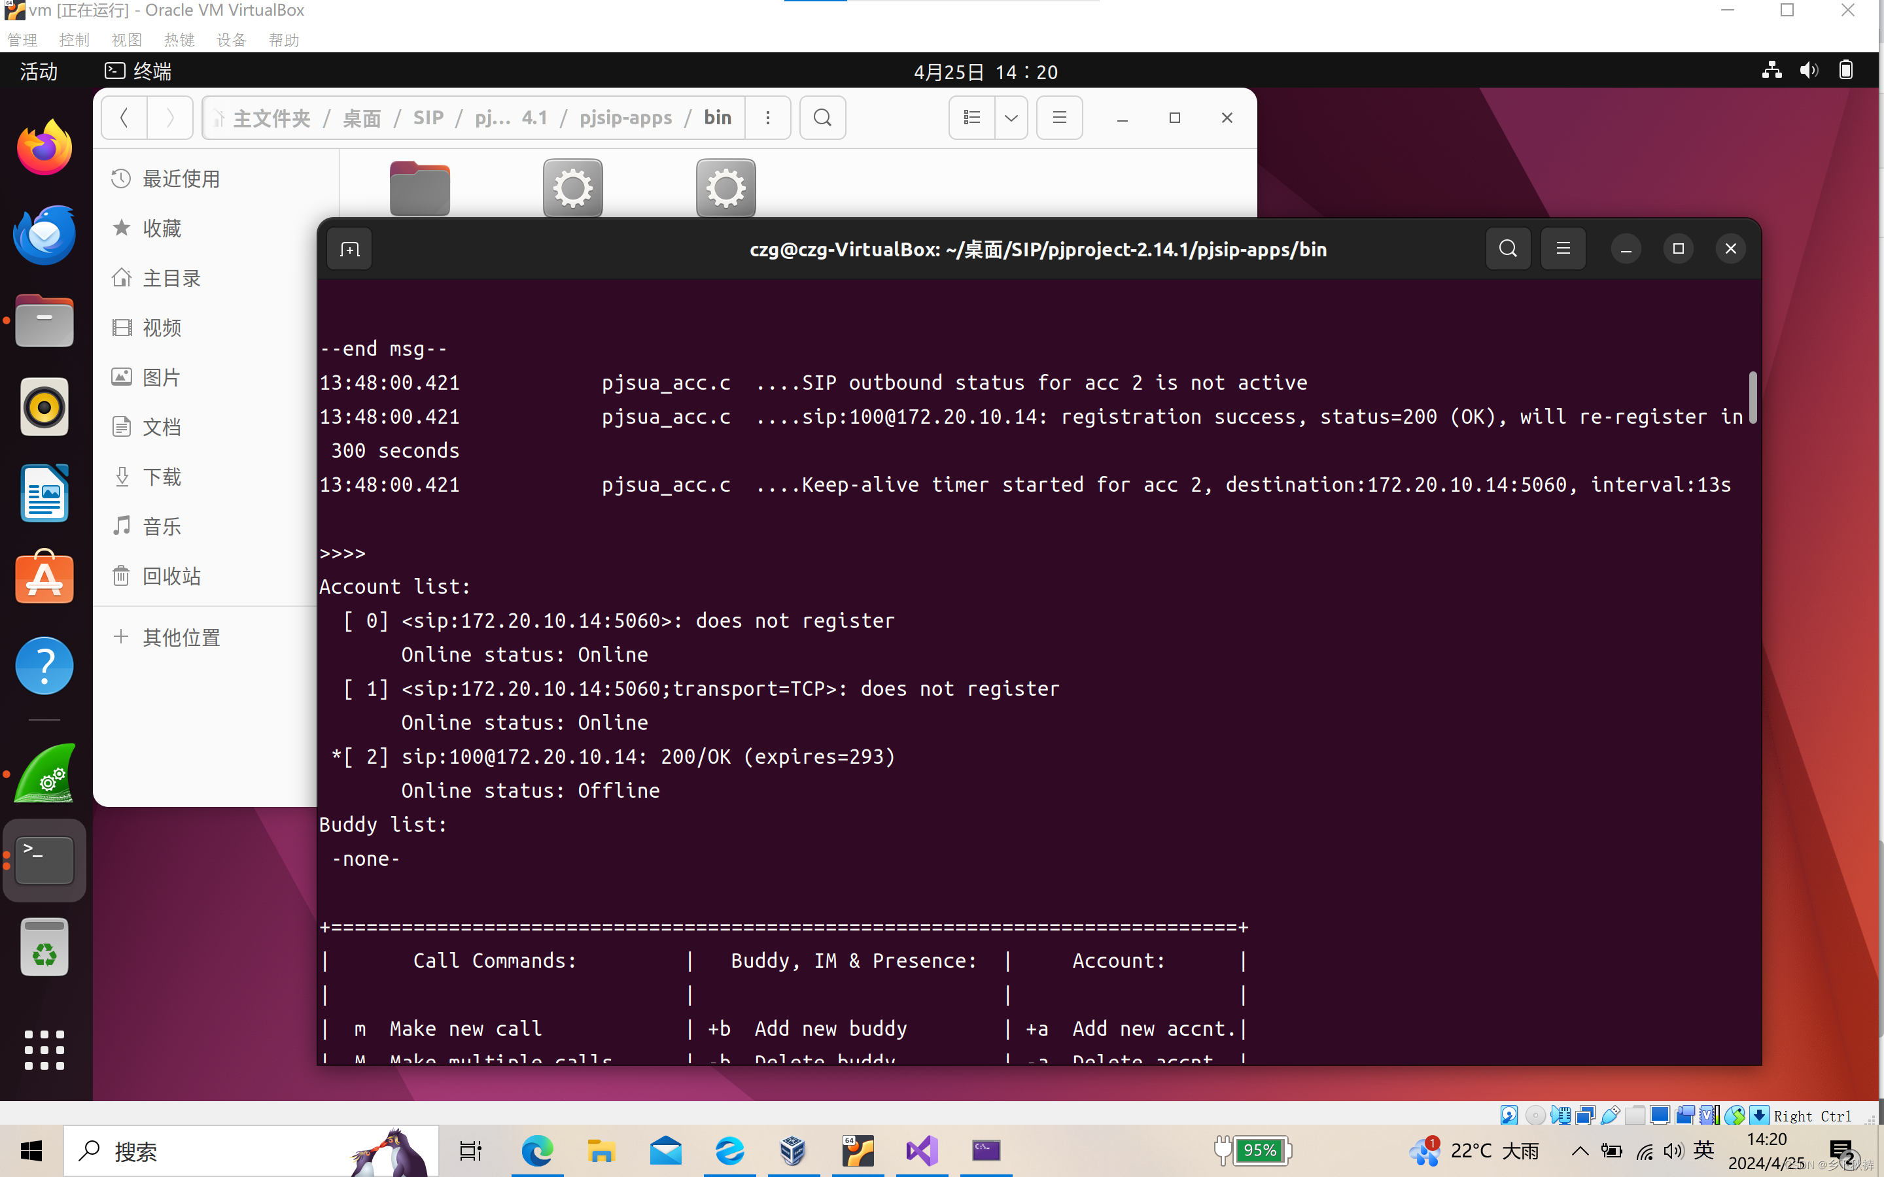Viewport: 1884px width, 1177px height.
Task: Click the USB devices status icon in VirtualBox
Action: point(1610,1115)
